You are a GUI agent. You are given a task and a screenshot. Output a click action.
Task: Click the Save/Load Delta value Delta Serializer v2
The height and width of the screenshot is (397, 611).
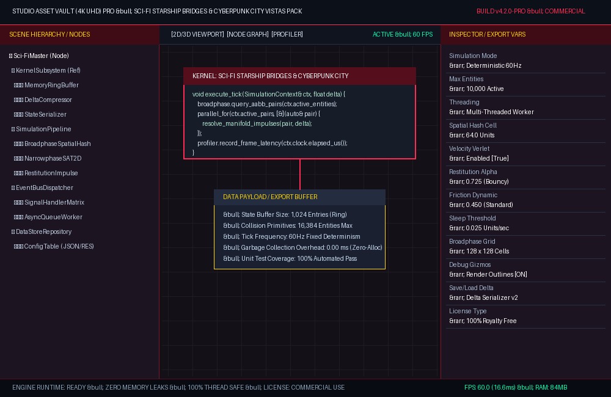(x=483, y=297)
